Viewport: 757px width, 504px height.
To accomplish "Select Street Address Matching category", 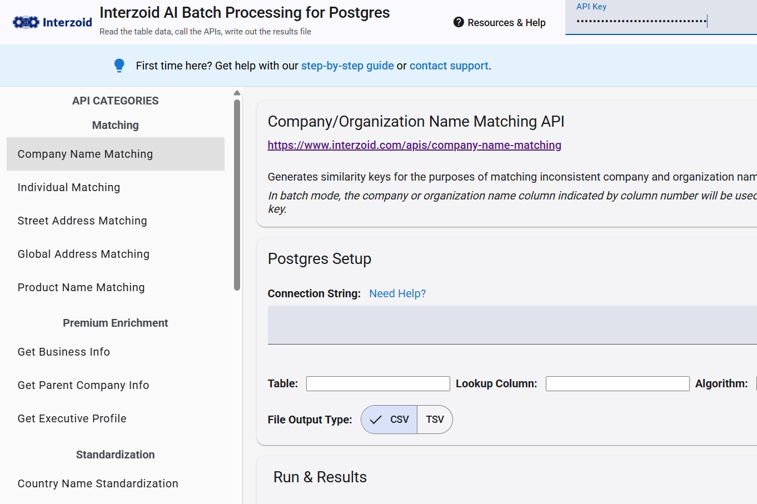I will coord(82,221).
